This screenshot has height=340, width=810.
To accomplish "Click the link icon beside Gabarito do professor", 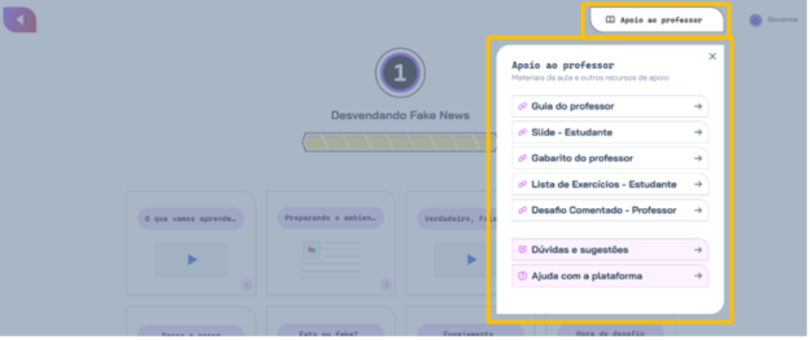I will (522, 159).
